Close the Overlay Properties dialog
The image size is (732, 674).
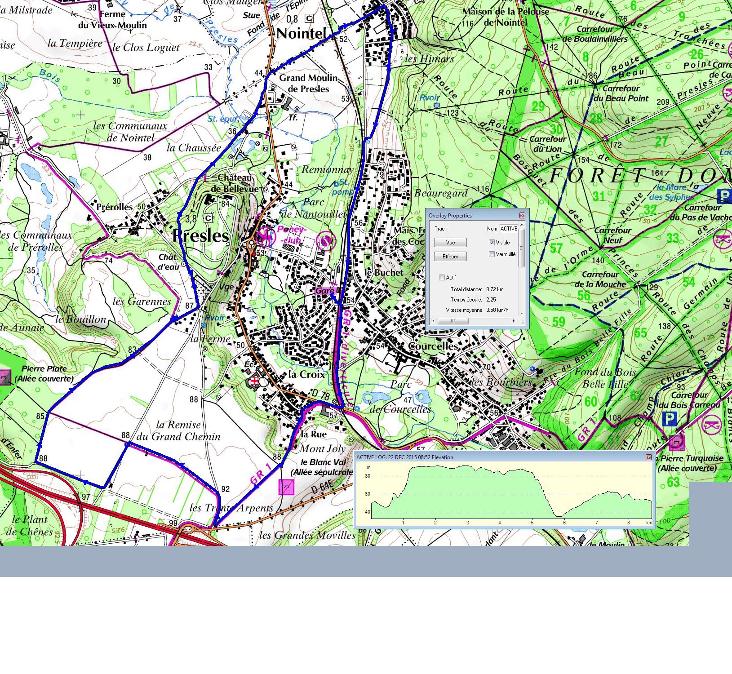522,216
